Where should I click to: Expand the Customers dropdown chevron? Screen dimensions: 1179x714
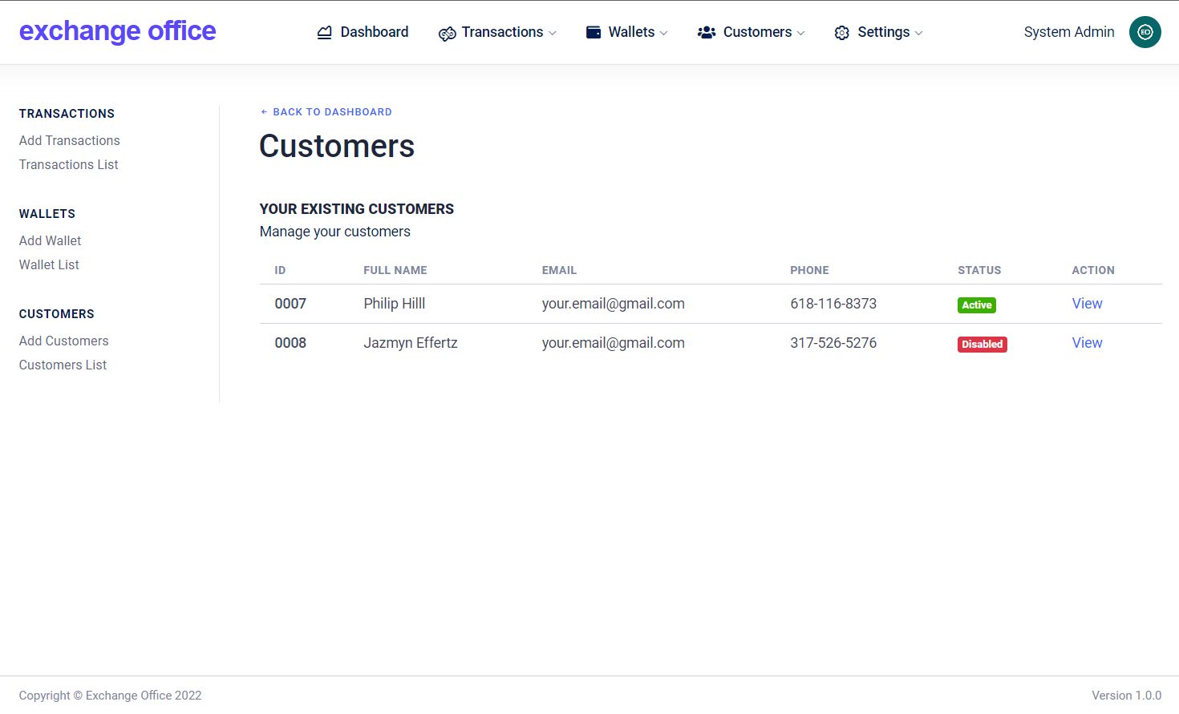[800, 34]
